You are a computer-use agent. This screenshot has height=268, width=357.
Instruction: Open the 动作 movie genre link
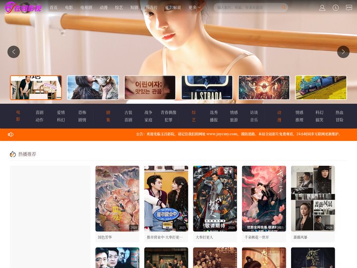pyautogui.click(x=39, y=120)
